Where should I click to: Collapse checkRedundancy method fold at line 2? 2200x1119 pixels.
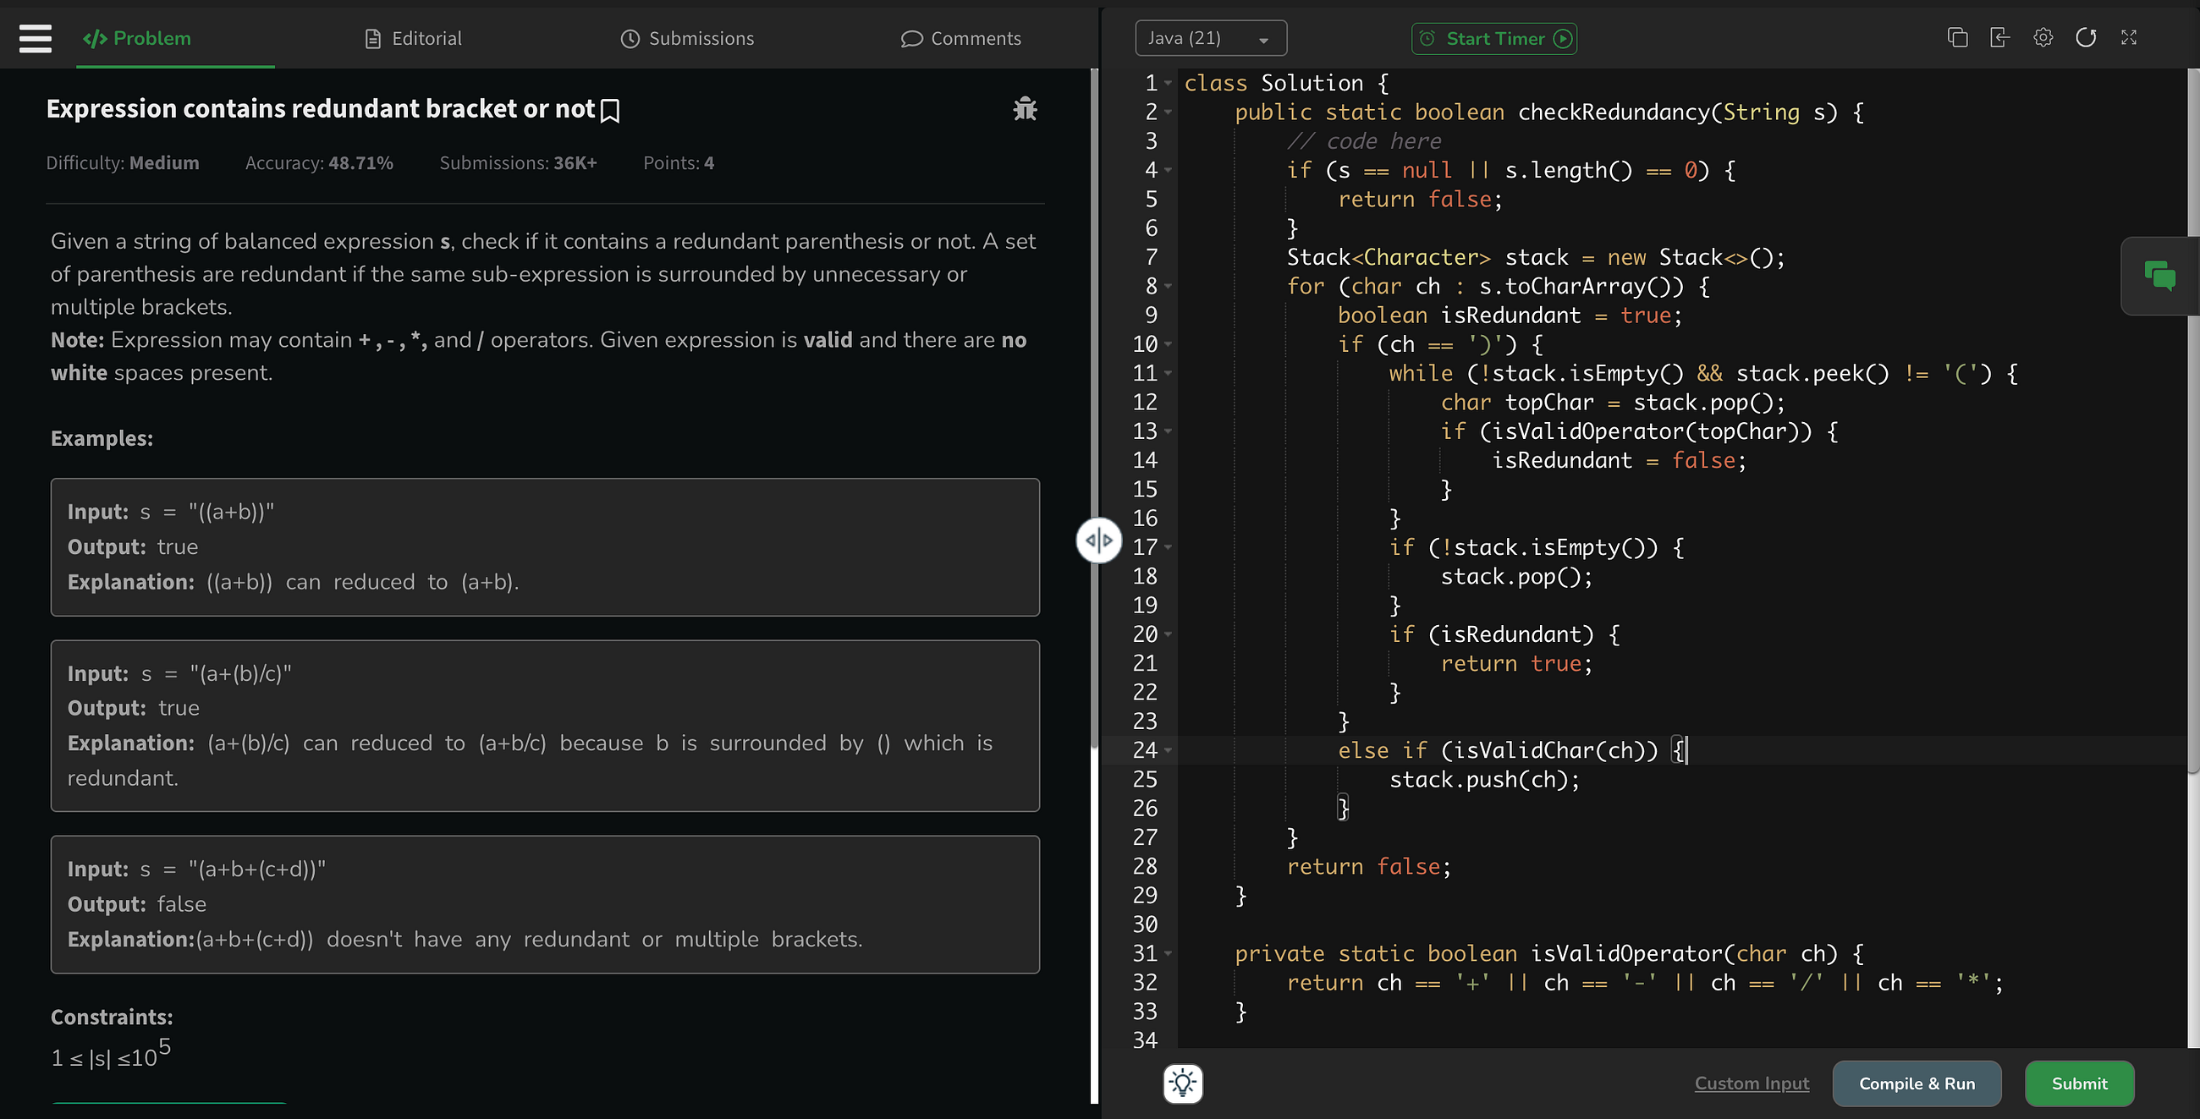(1168, 112)
